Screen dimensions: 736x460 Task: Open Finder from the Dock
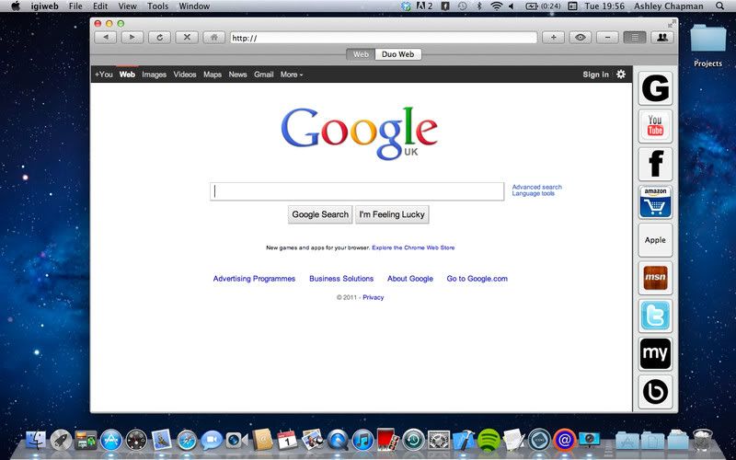36,441
